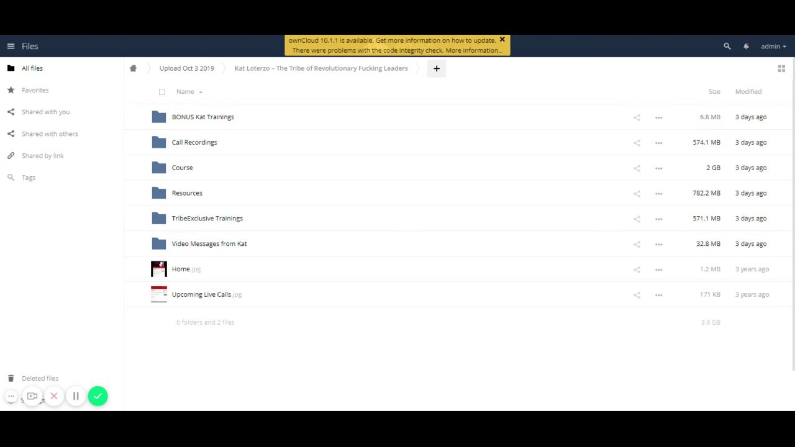
Task: Open BONUS Kat Trainings folder
Action: (202, 117)
